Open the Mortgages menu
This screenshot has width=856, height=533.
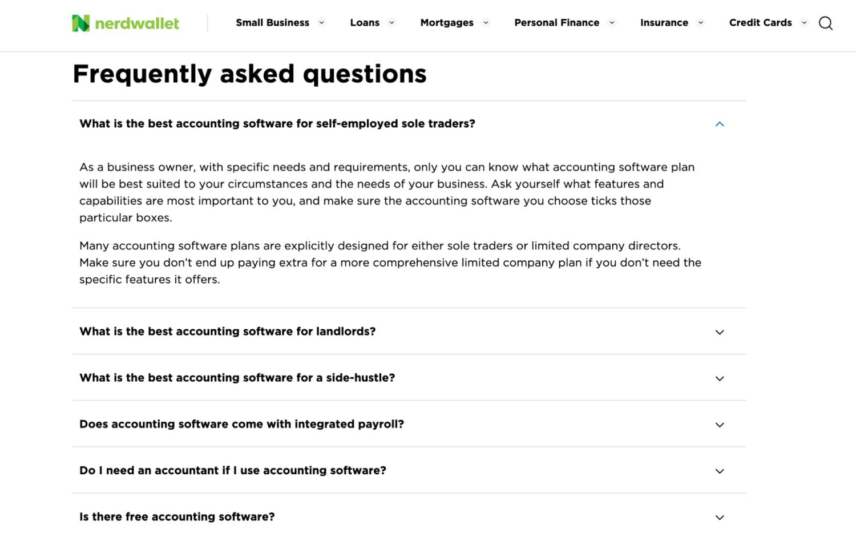pos(447,23)
